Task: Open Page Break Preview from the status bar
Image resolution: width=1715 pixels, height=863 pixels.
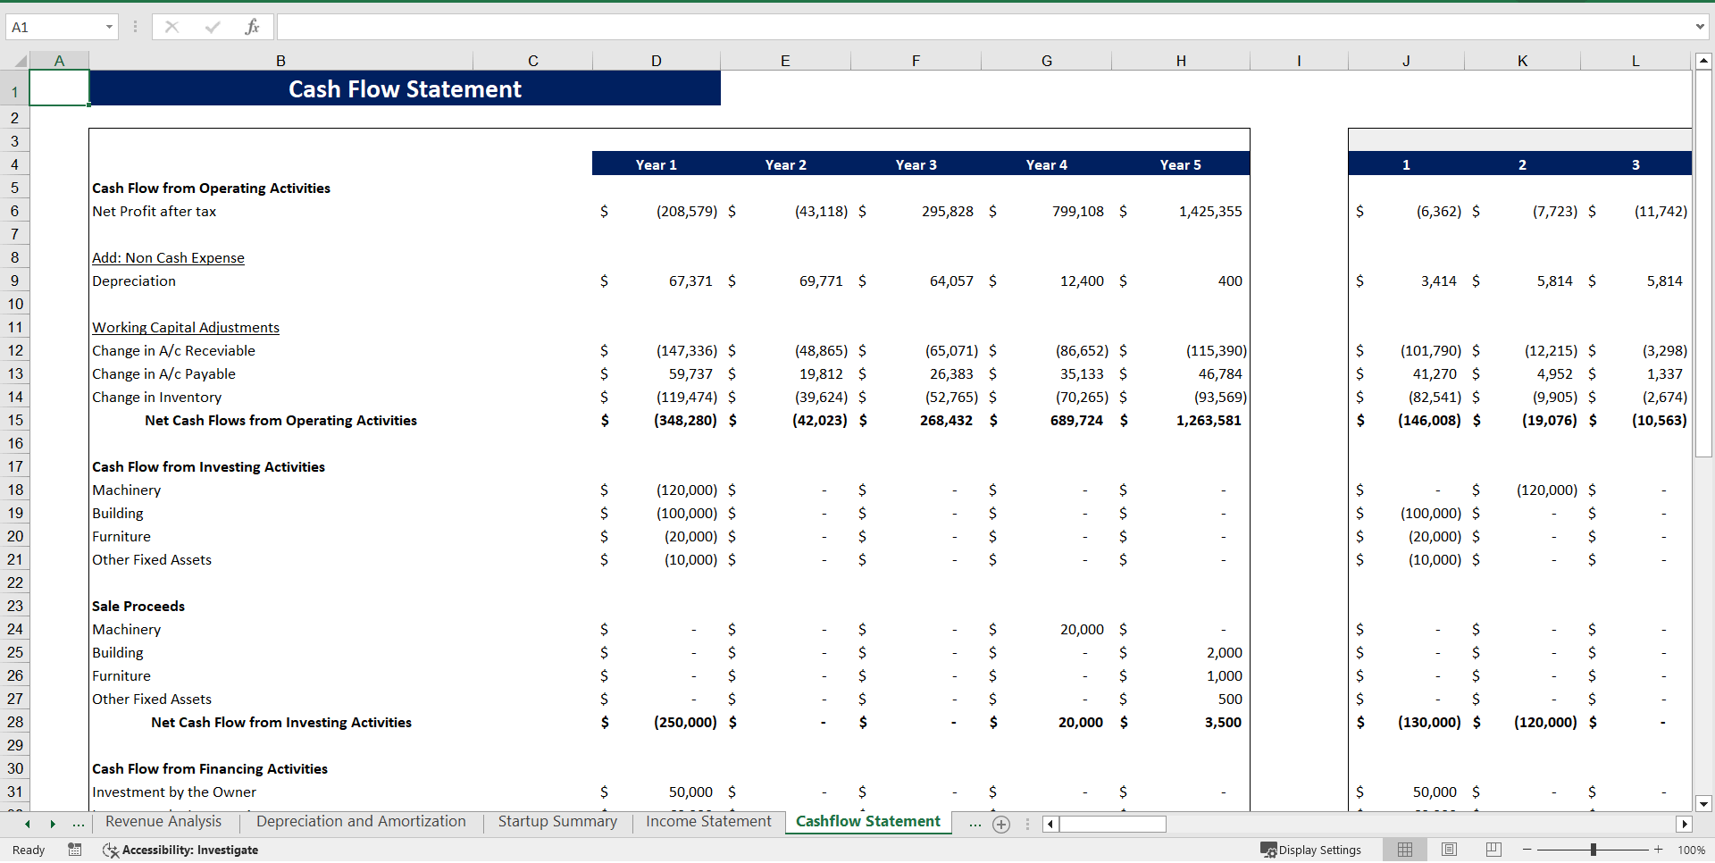Action: (1492, 850)
